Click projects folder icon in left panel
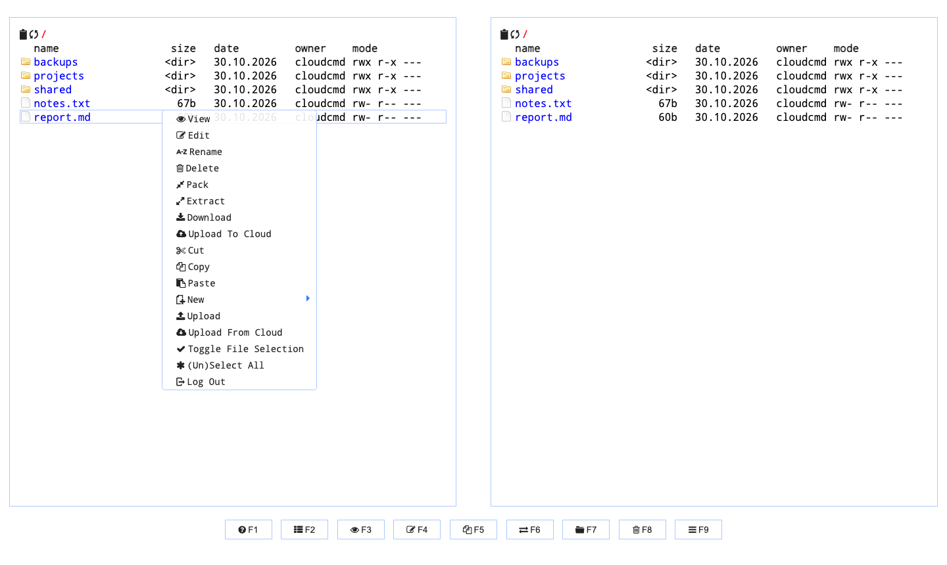 point(26,76)
